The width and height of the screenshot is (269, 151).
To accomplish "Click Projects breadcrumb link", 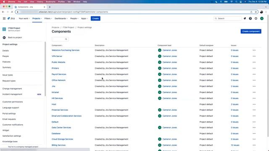I will click(x=55, y=27).
